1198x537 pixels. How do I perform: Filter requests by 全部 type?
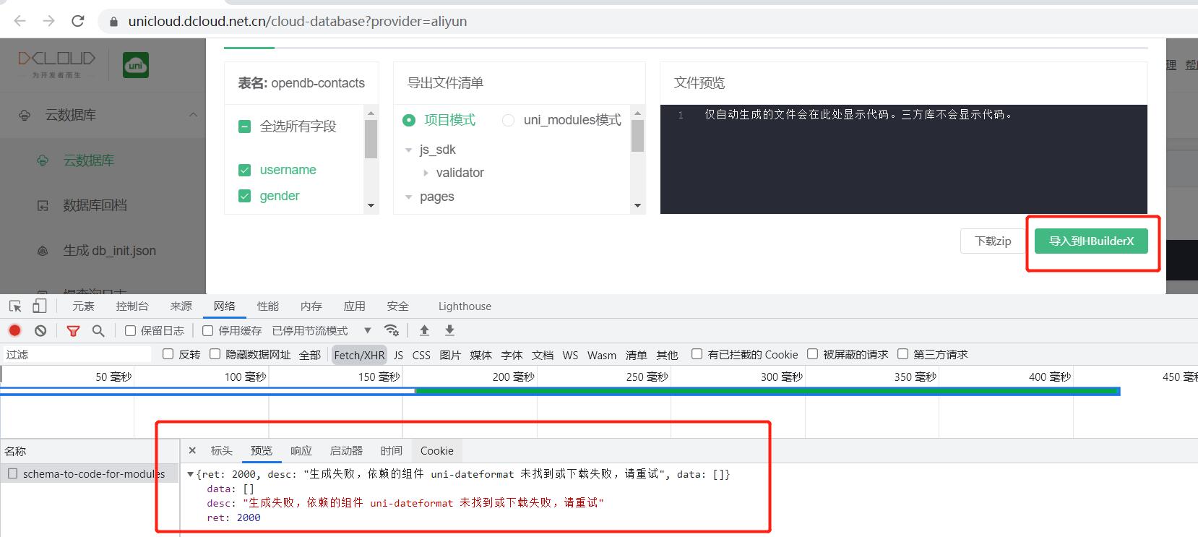point(310,355)
